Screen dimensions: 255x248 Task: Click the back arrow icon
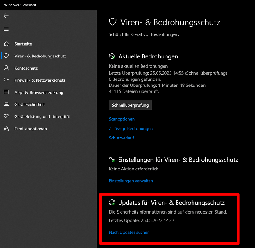pyautogui.click(x=6, y=16)
